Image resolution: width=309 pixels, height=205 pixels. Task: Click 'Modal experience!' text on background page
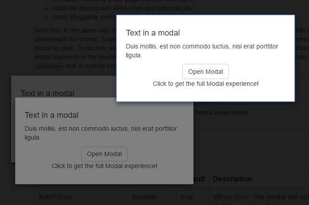tap(222, 113)
